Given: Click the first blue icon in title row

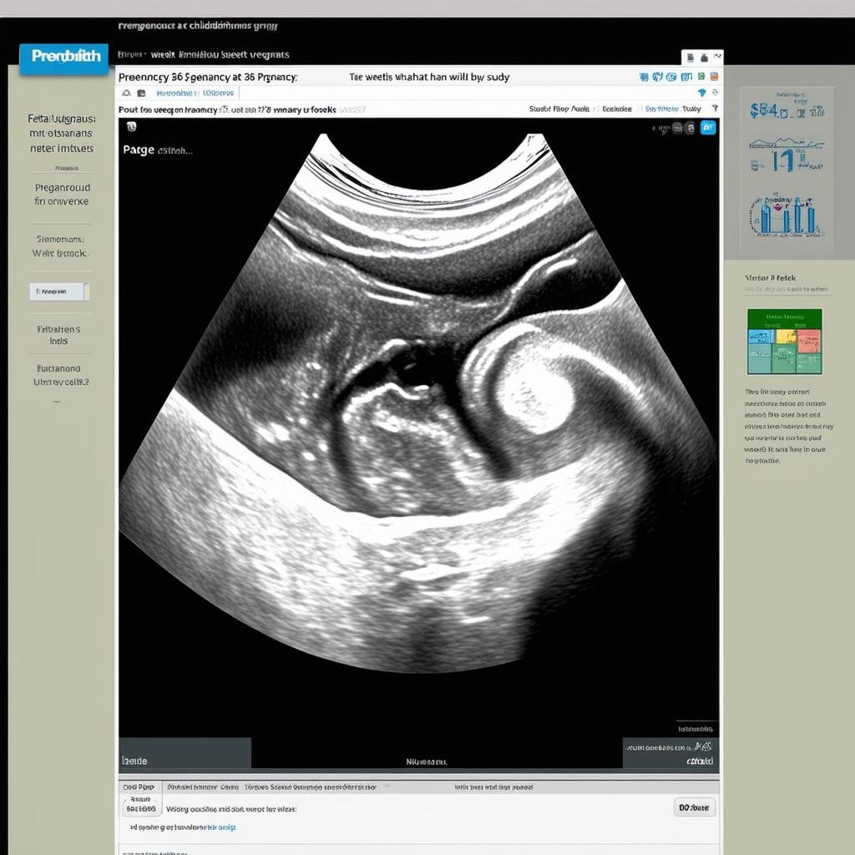Looking at the screenshot, I should click(644, 77).
